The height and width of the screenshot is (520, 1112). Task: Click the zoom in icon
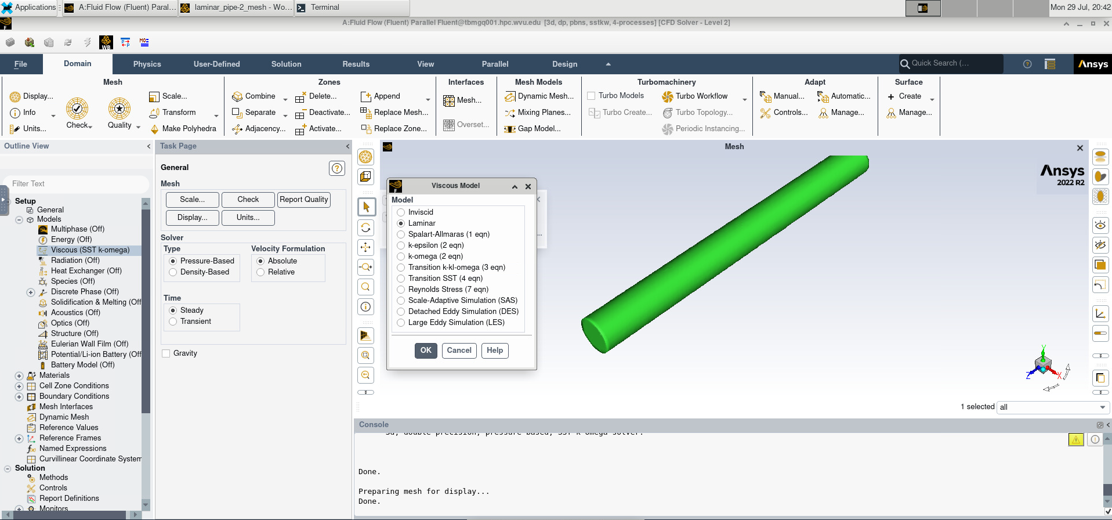(366, 355)
